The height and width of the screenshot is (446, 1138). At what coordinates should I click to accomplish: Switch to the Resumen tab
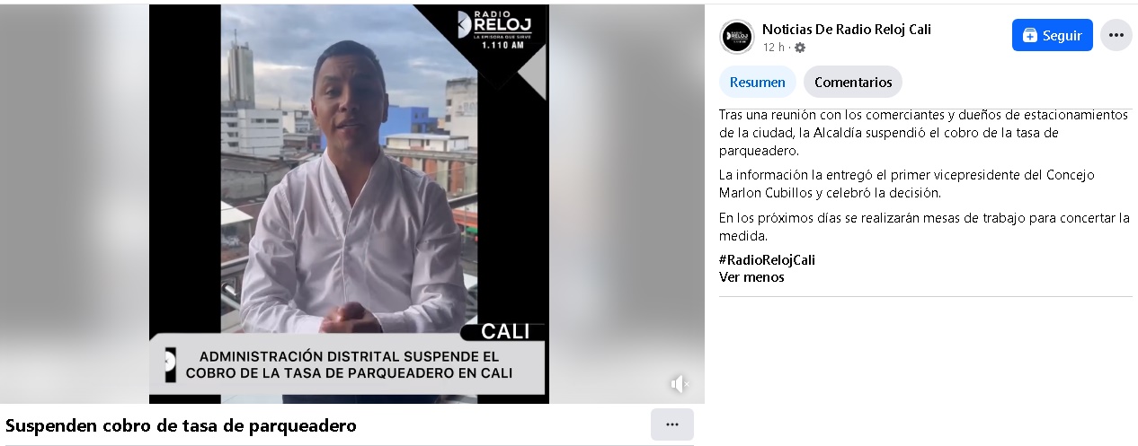pyautogui.click(x=758, y=82)
